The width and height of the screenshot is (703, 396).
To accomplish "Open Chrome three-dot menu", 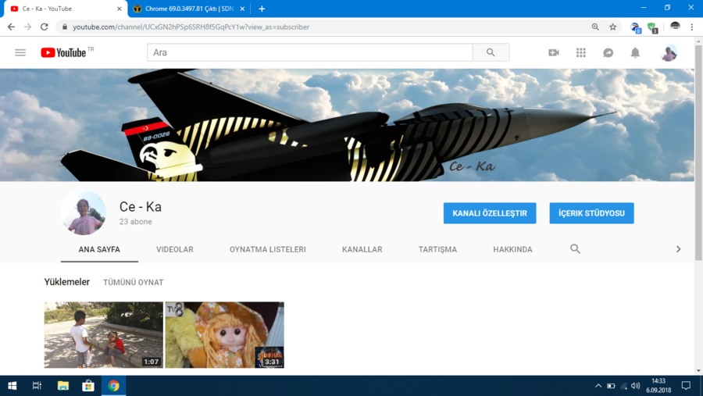I will point(692,27).
